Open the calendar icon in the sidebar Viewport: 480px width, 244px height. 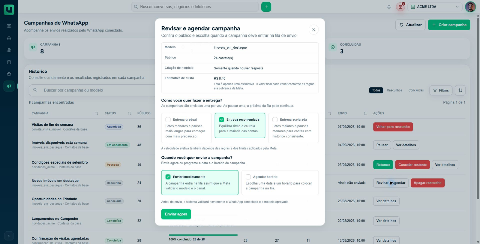(9, 62)
